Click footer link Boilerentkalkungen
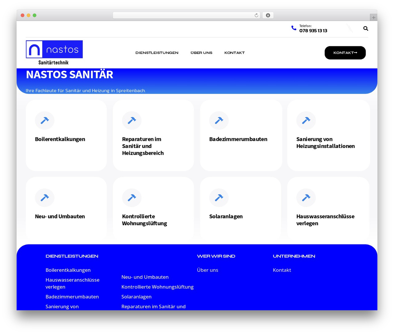The width and height of the screenshot is (394, 334). [68, 270]
